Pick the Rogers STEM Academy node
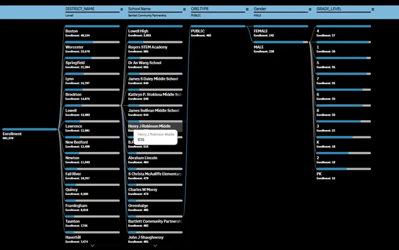 (x=154, y=49)
